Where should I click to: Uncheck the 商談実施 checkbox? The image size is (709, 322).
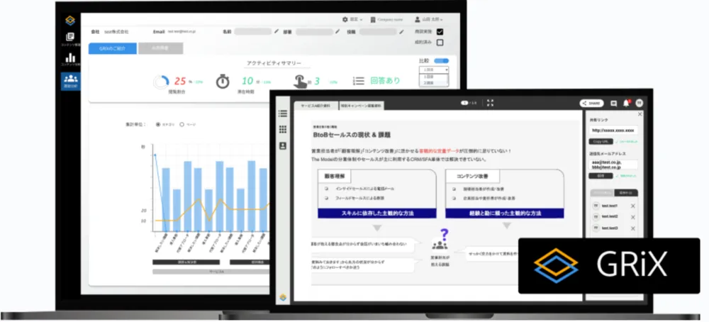point(440,32)
